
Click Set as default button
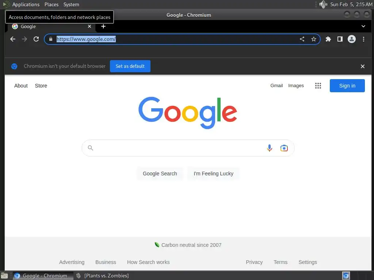pos(130,66)
